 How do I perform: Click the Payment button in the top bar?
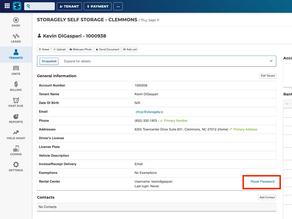[x=98, y=6]
